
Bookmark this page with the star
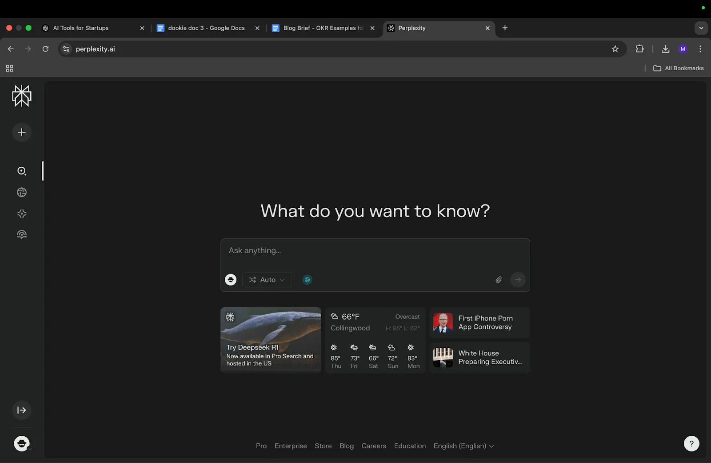(x=615, y=49)
